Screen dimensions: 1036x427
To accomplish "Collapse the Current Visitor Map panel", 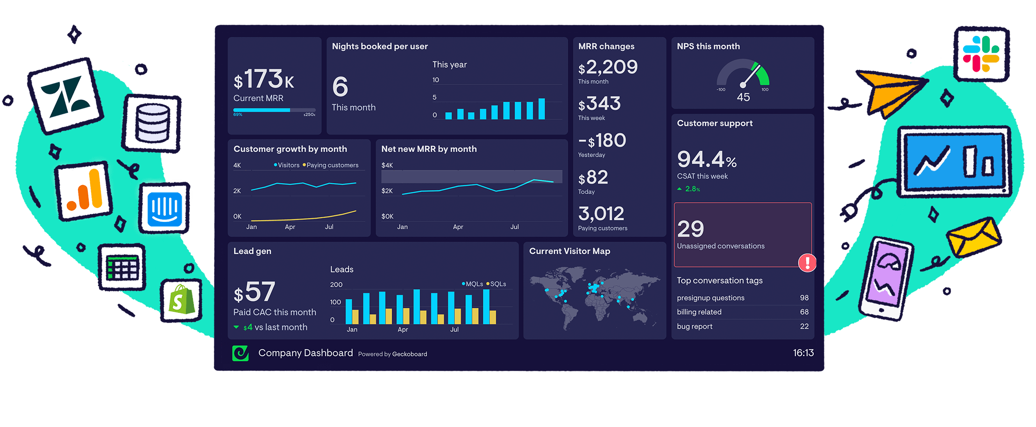I will point(569,251).
